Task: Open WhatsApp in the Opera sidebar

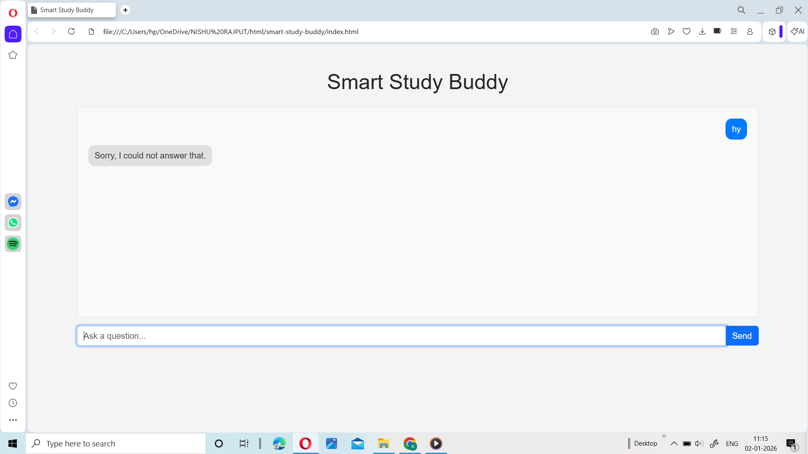Action: click(x=13, y=223)
